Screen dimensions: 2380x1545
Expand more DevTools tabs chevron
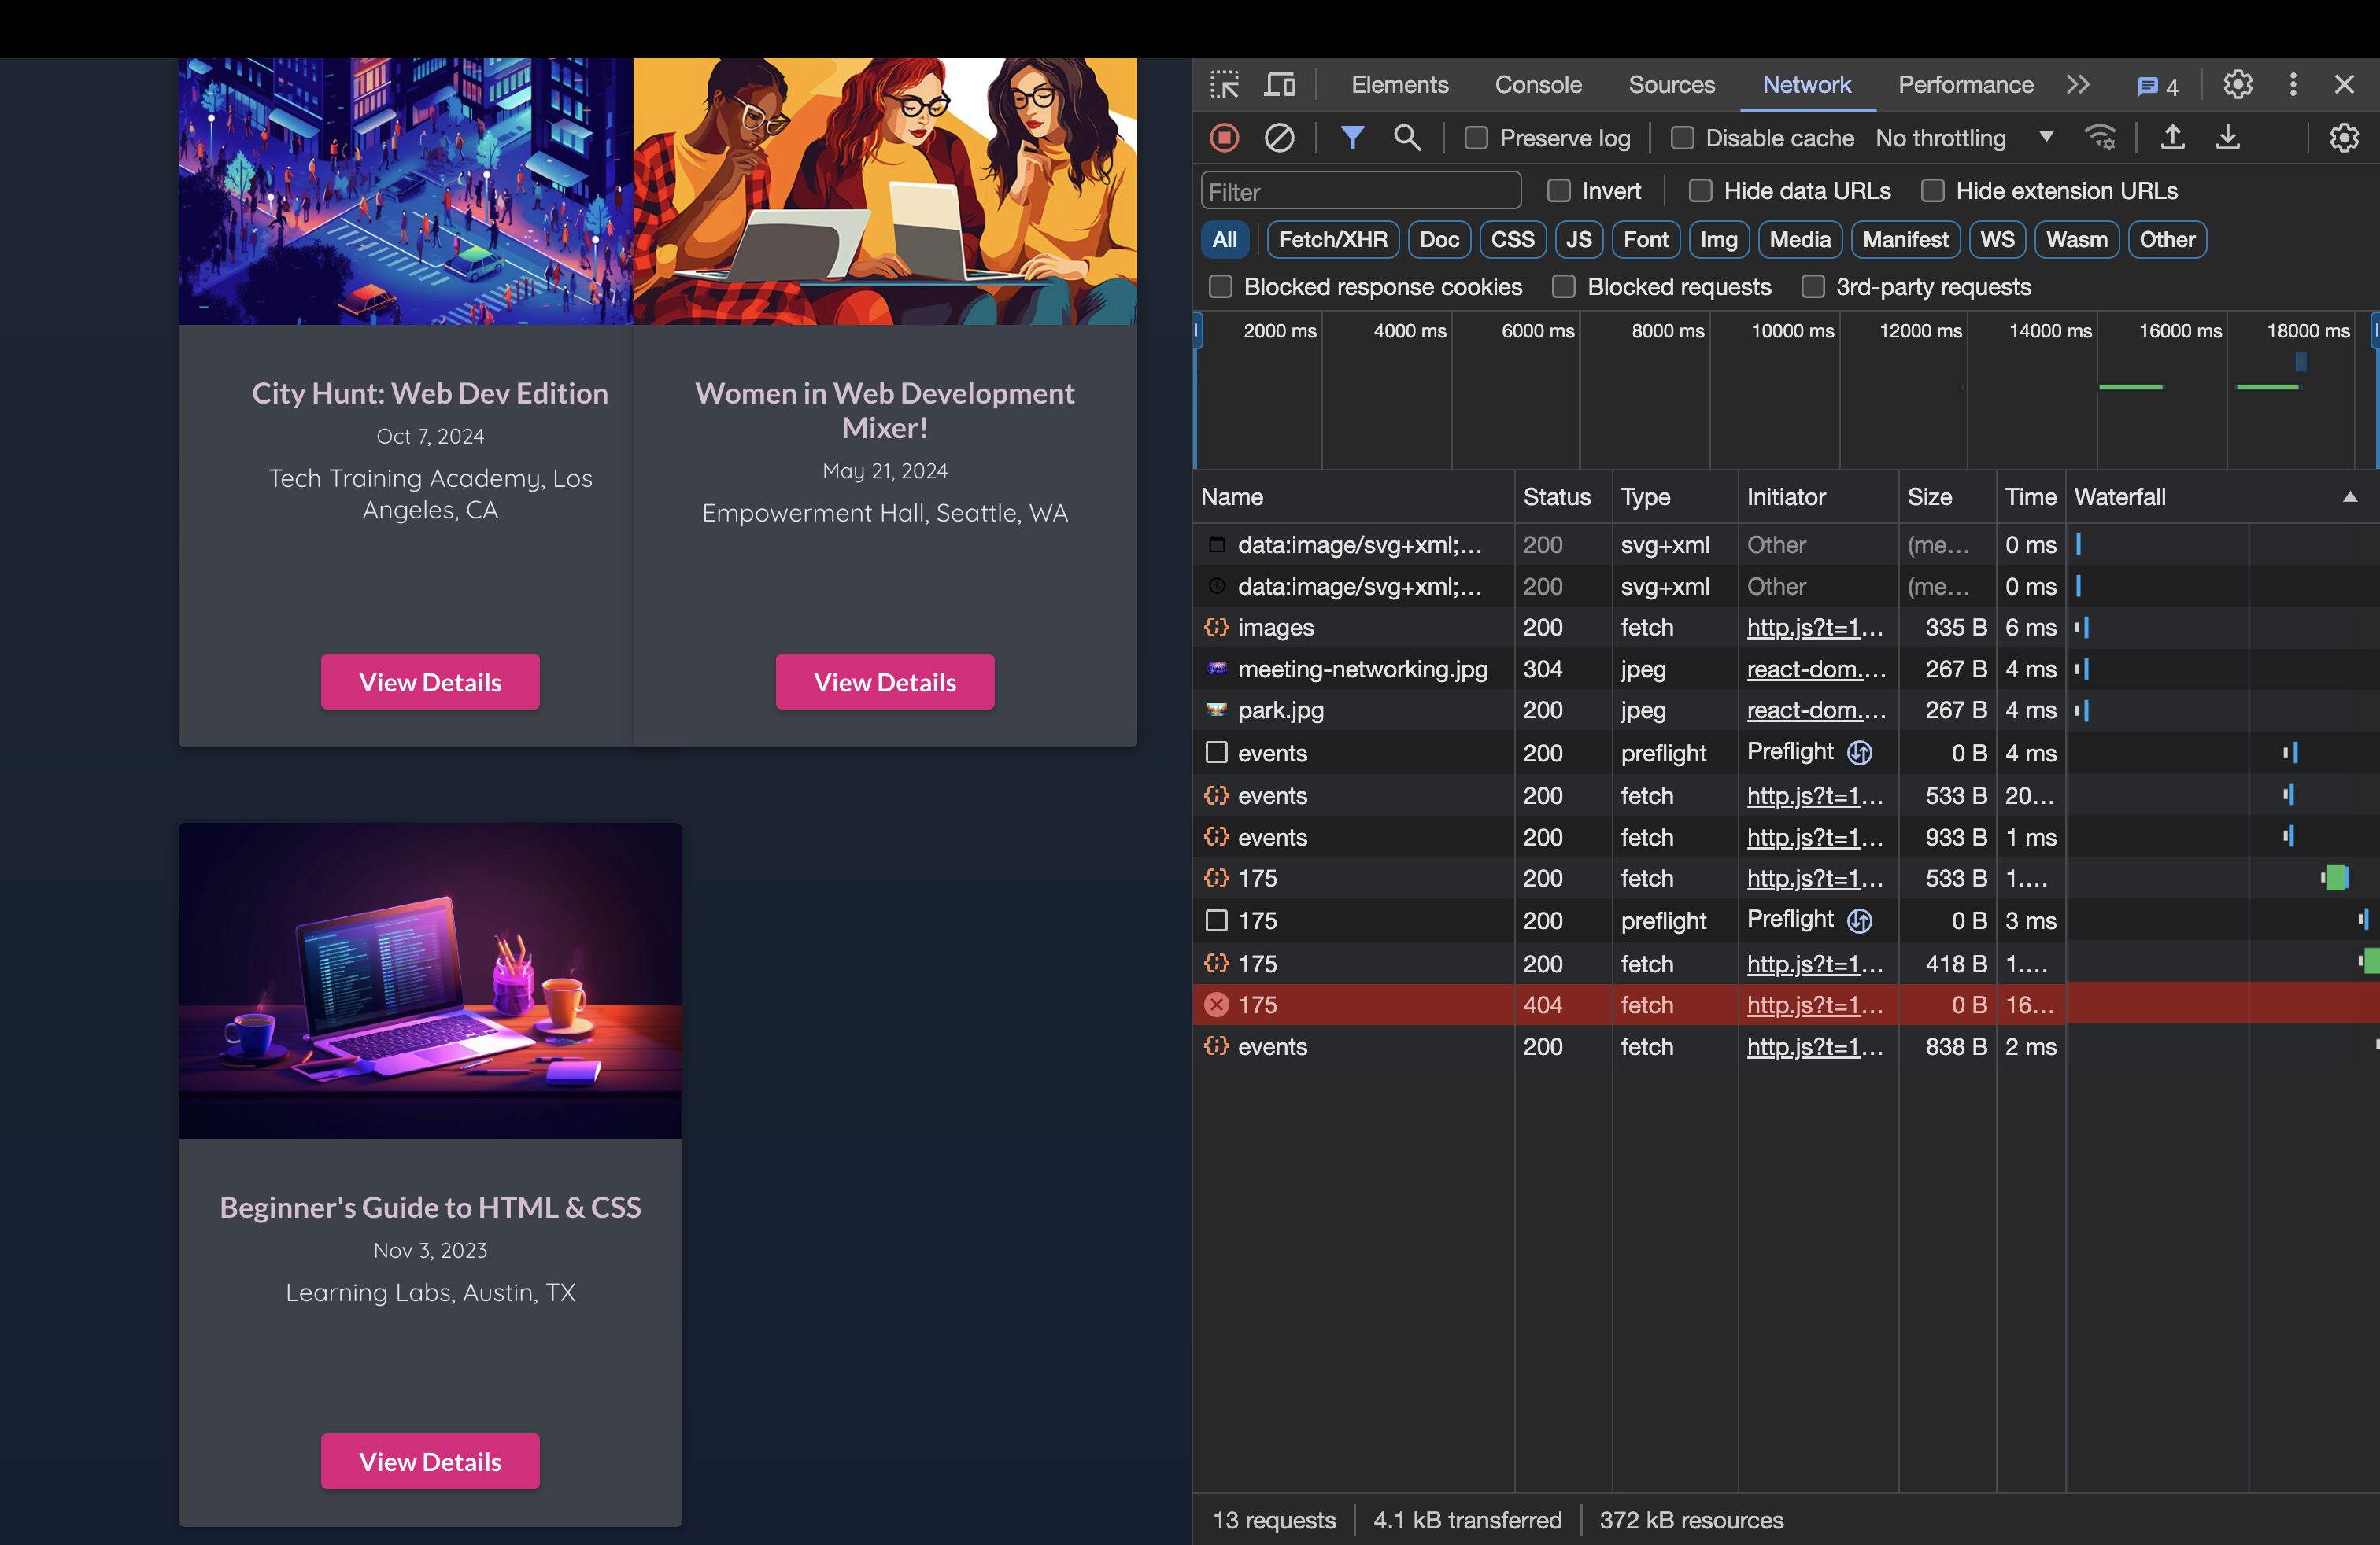(2078, 85)
